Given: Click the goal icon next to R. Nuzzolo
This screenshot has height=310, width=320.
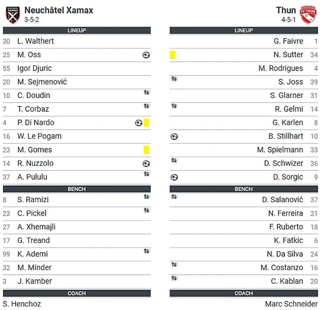Looking at the screenshot, I should pos(146,164).
